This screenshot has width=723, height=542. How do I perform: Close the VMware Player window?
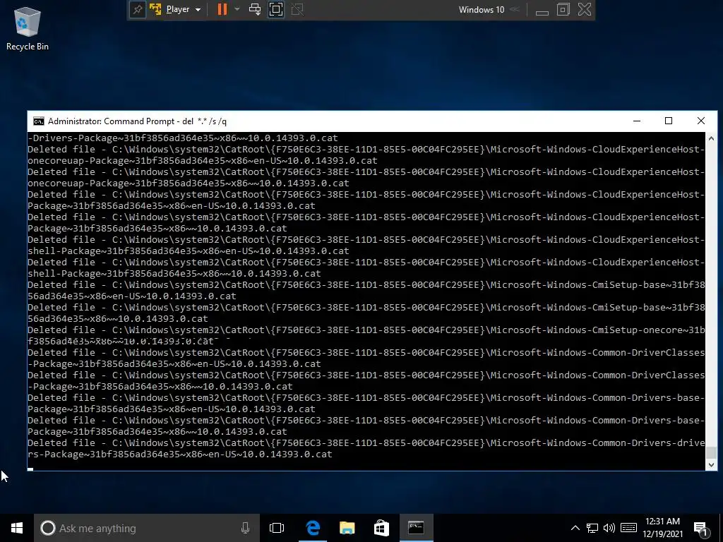coord(585,10)
